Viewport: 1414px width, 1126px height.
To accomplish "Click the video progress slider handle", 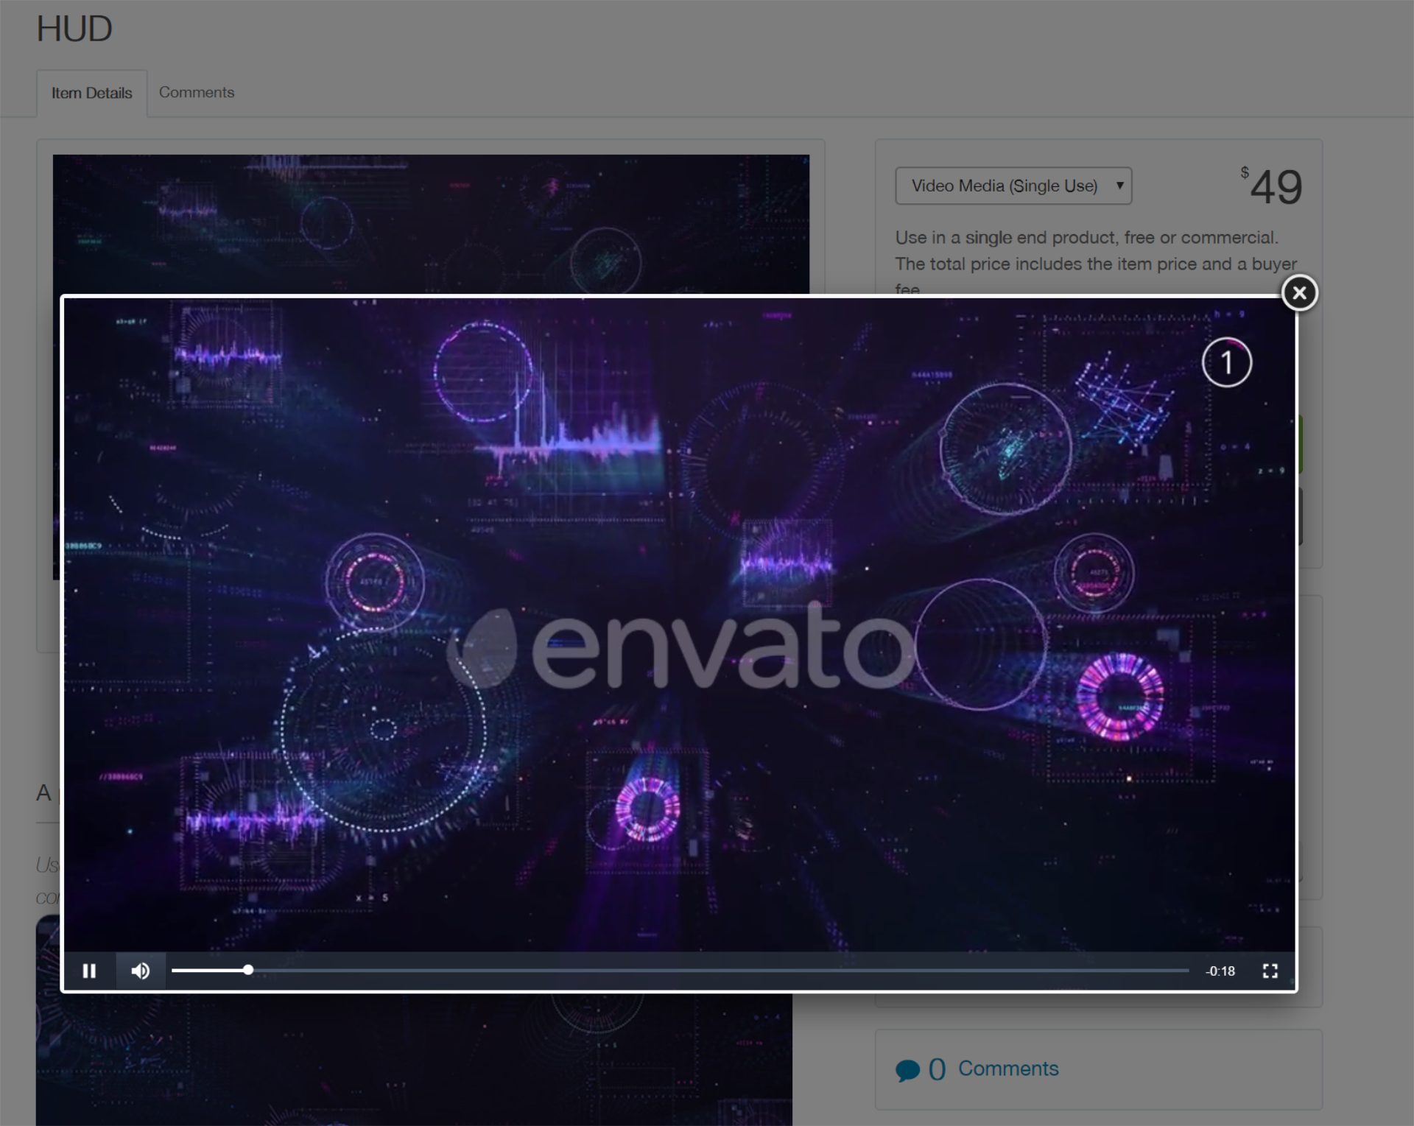I will click(x=248, y=970).
